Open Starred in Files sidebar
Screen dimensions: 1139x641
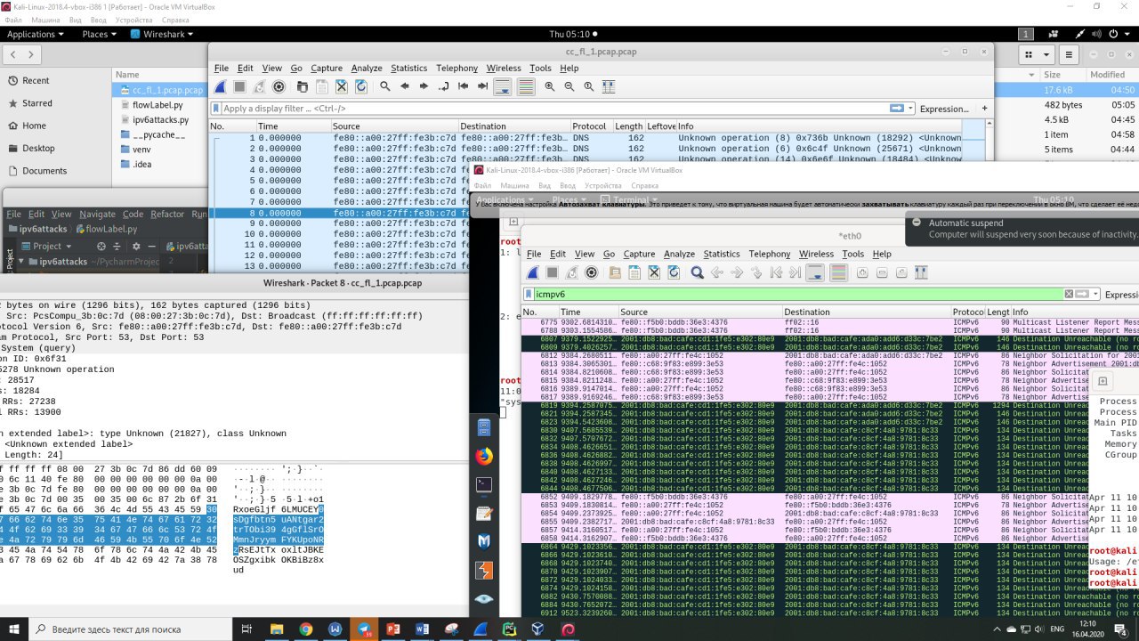[37, 103]
